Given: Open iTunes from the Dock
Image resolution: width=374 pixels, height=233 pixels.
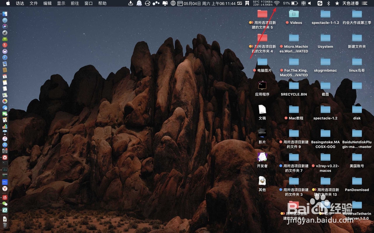Looking at the screenshot, I should 5,139.
